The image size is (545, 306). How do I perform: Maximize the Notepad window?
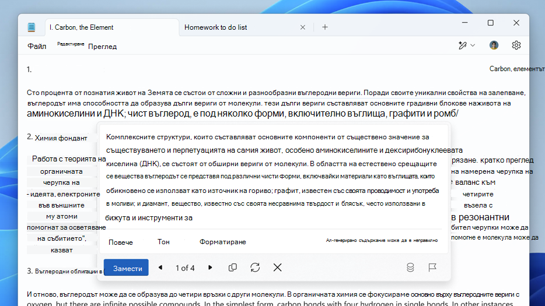pyautogui.click(x=490, y=23)
